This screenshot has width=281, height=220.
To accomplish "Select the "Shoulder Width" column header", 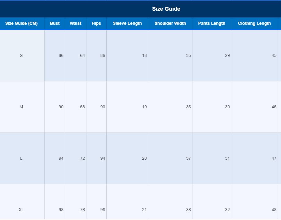I will pyautogui.click(x=170, y=24).
